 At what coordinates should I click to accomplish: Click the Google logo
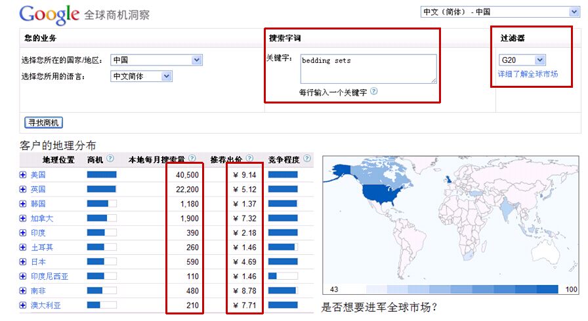point(49,14)
